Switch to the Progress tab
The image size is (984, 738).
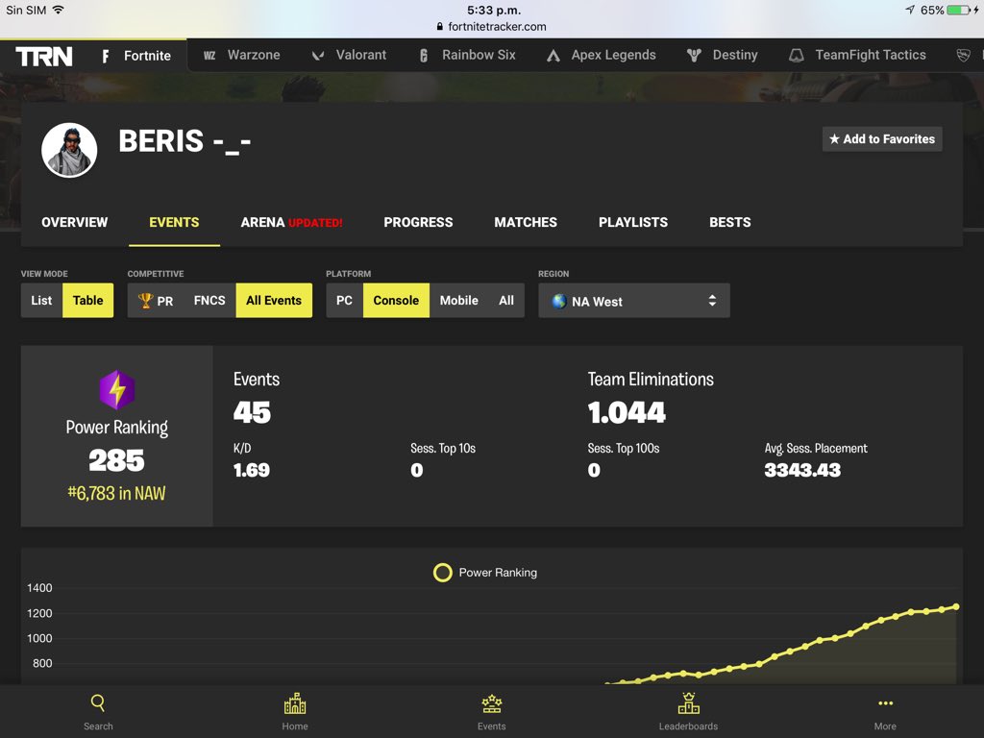coord(418,222)
